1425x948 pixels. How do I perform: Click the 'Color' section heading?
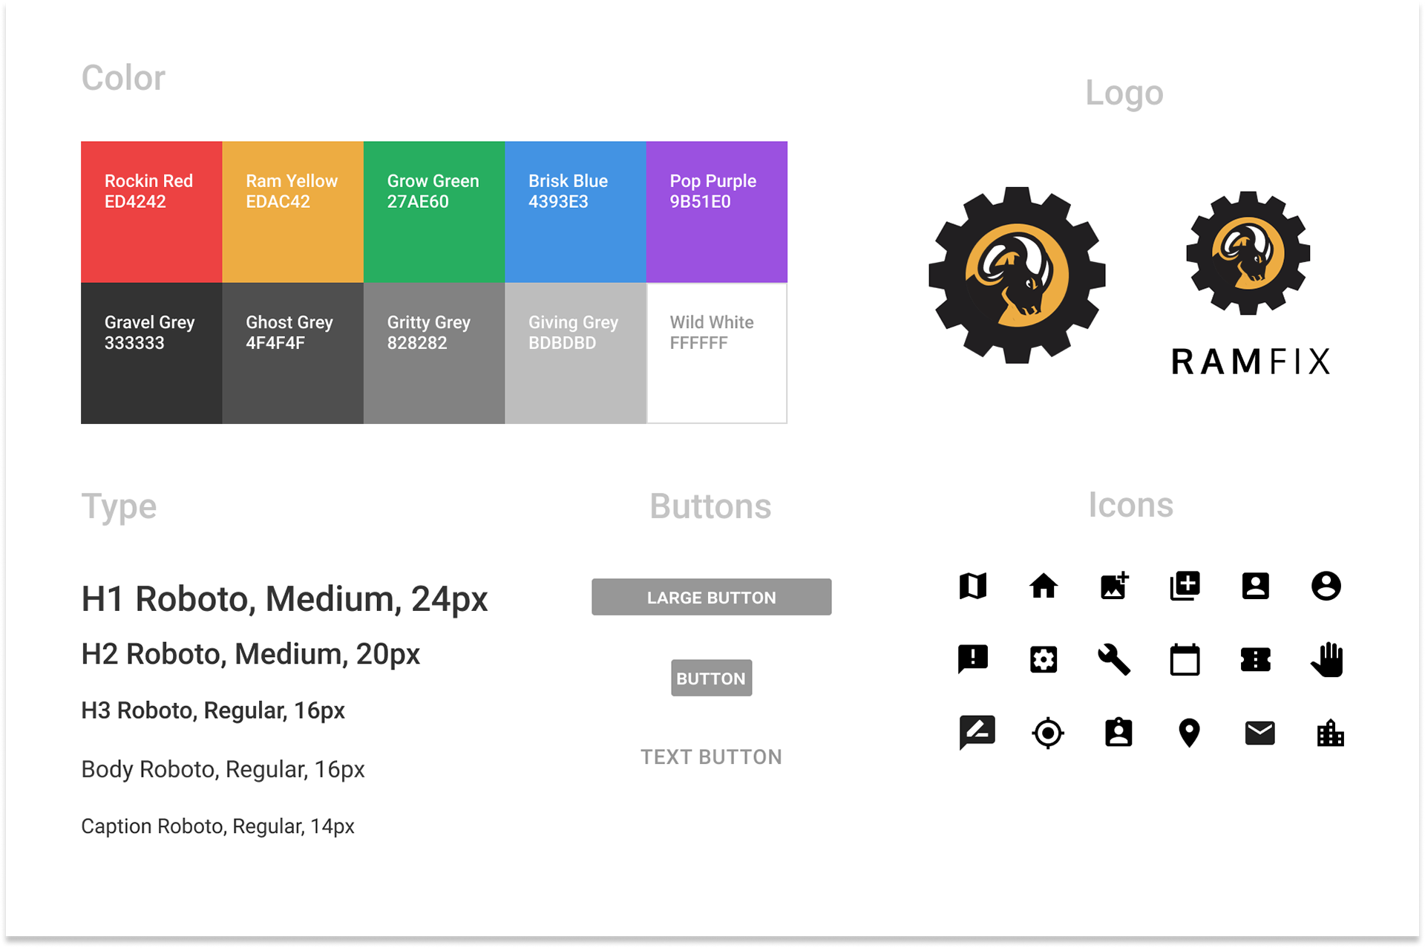click(x=123, y=78)
